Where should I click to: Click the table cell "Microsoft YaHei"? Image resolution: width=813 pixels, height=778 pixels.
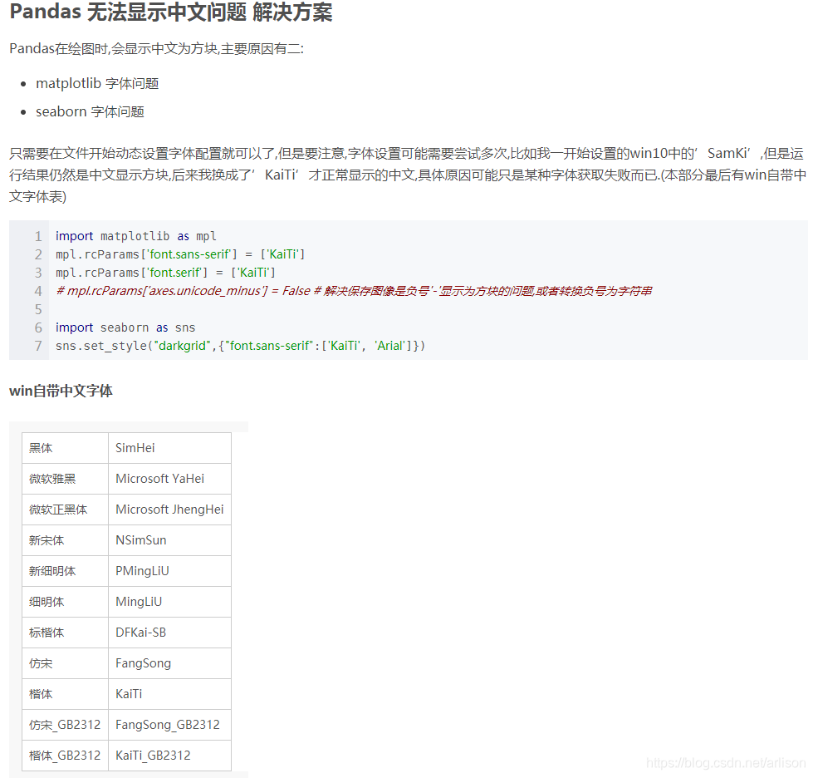point(169,479)
